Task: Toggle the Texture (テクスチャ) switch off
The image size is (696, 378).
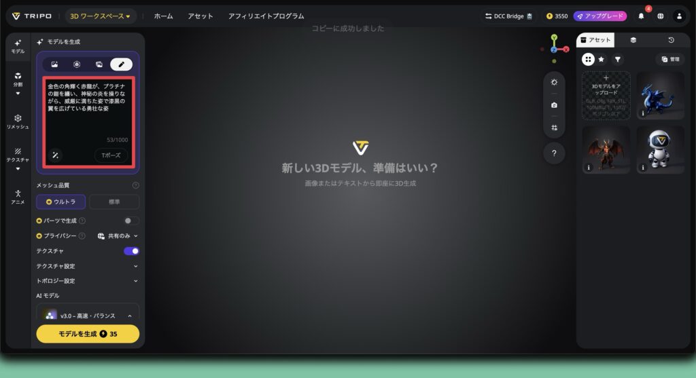Action: coord(131,251)
